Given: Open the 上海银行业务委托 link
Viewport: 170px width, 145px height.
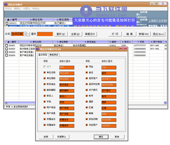Looking at the screenshot, I should point(158,21).
